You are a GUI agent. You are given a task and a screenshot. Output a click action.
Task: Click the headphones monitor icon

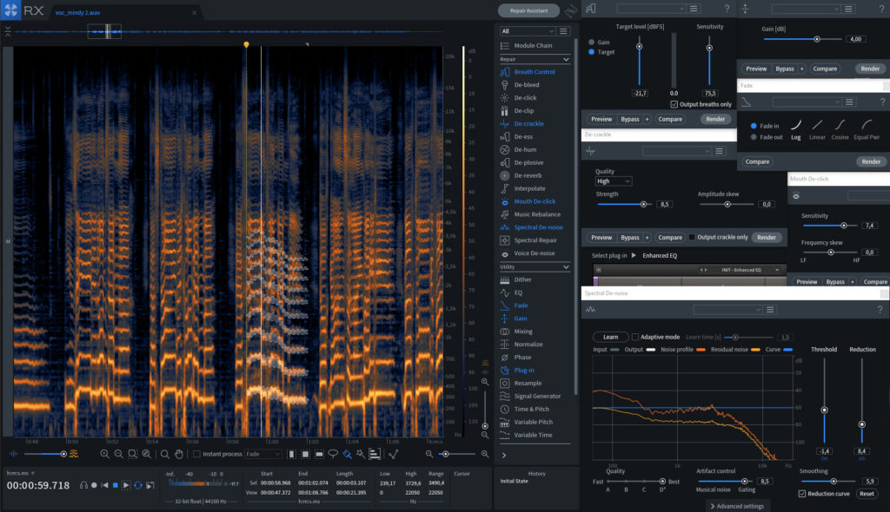[83, 485]
